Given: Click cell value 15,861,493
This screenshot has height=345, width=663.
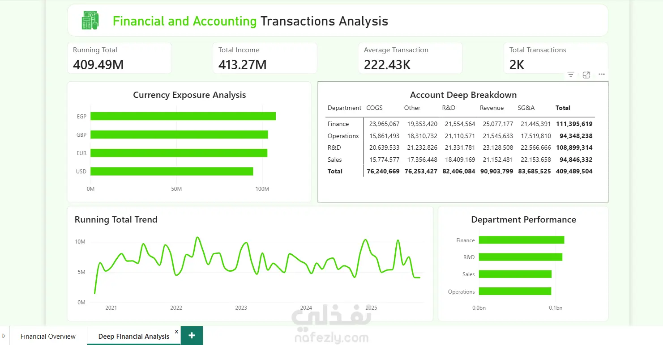Looking at the screenshot, I should click(x=384, y=136).
